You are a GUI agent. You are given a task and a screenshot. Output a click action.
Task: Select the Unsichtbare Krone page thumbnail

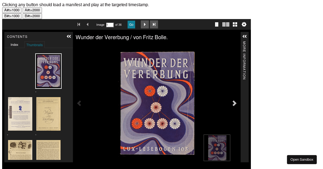tap(20, 114)
